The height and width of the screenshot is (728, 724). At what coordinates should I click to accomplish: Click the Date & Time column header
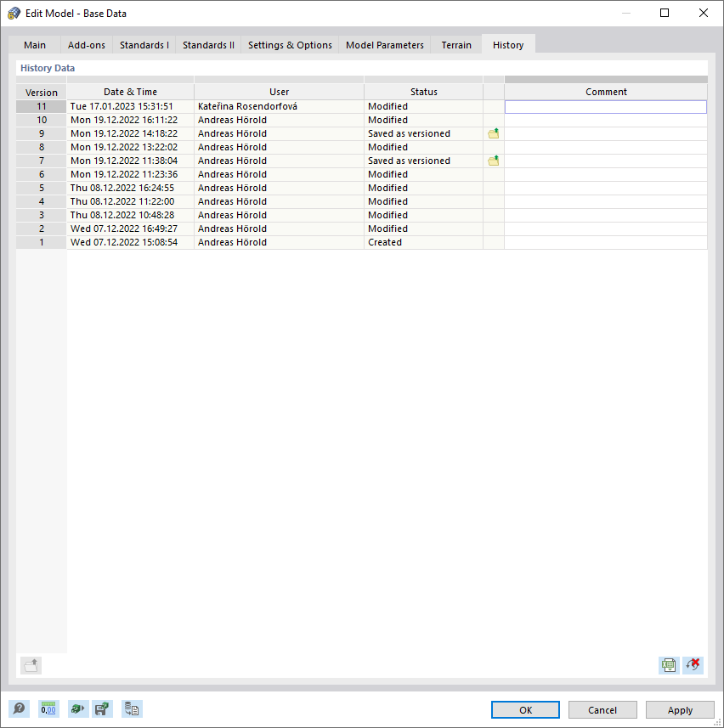point(131,92)
